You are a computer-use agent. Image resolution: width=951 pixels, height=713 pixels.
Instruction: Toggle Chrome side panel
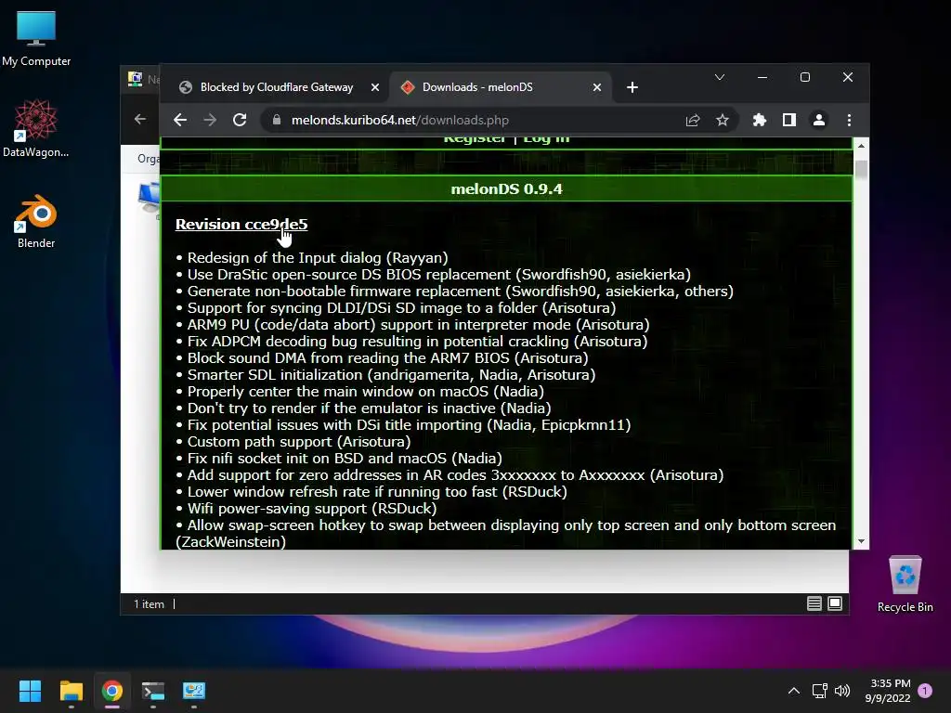(789, 120)
